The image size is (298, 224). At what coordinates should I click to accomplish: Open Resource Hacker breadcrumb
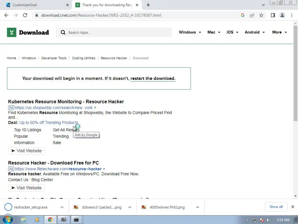(114, 58)
